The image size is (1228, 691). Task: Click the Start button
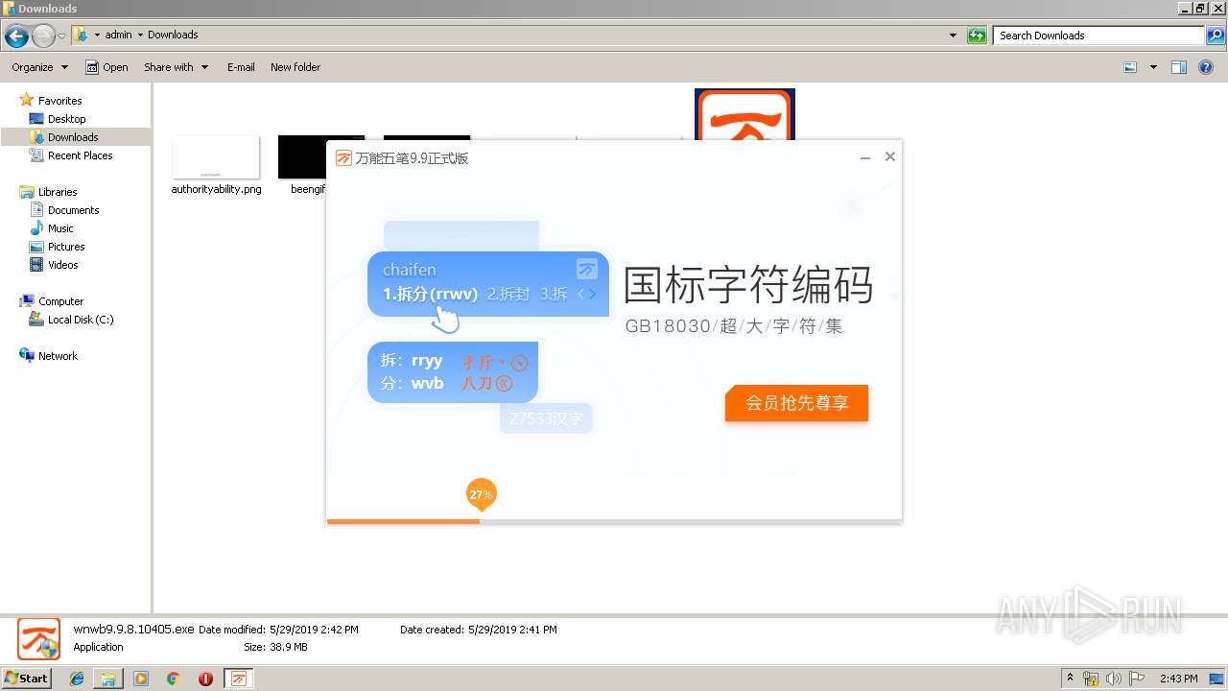coord(27,678)
